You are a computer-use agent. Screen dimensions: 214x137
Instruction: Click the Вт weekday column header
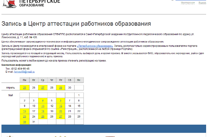tap(34, 80)
